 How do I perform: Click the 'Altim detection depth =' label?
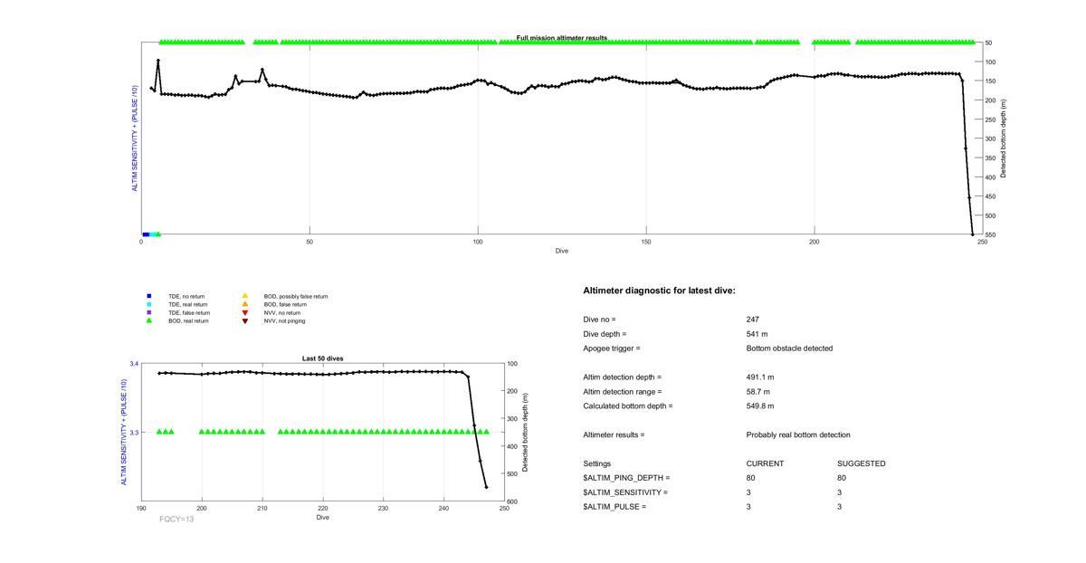tap(623, 377)
